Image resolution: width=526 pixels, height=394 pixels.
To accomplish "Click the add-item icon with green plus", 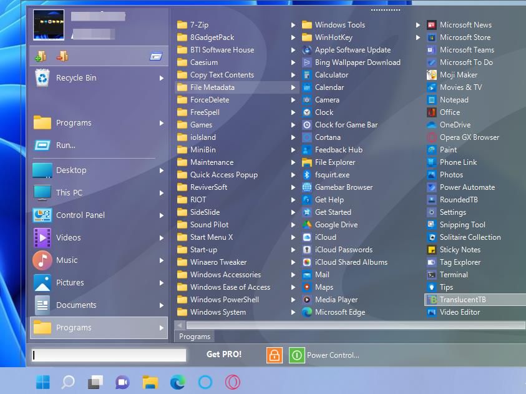I will click(x=41, y=56).
